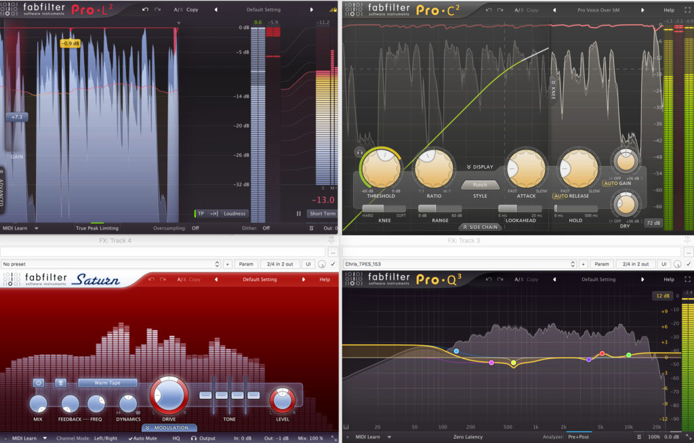Redo the change in Pro-C 2
This screenshot has height=443, width=694.
[501, 9]
